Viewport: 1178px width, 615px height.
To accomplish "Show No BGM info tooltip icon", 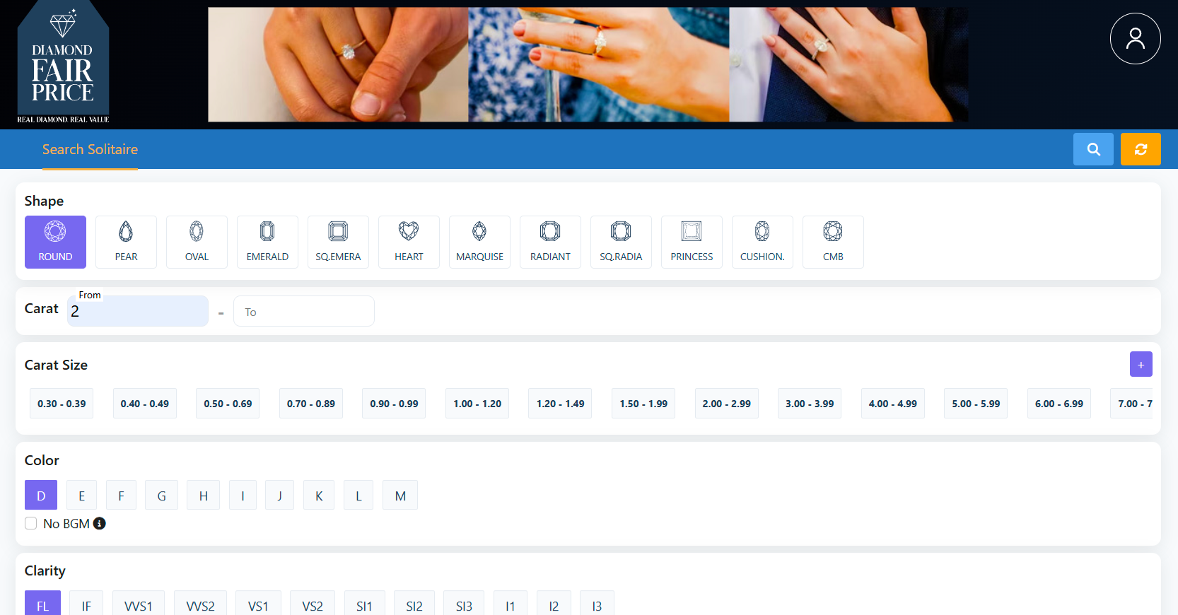I will click(100, 523).
